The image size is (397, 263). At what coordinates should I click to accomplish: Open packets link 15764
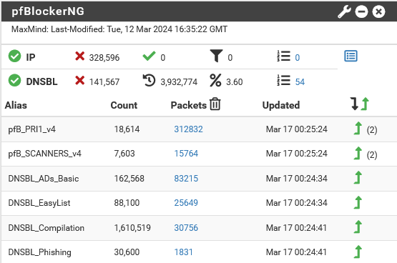pyautogui.click(x=186, y=154)
